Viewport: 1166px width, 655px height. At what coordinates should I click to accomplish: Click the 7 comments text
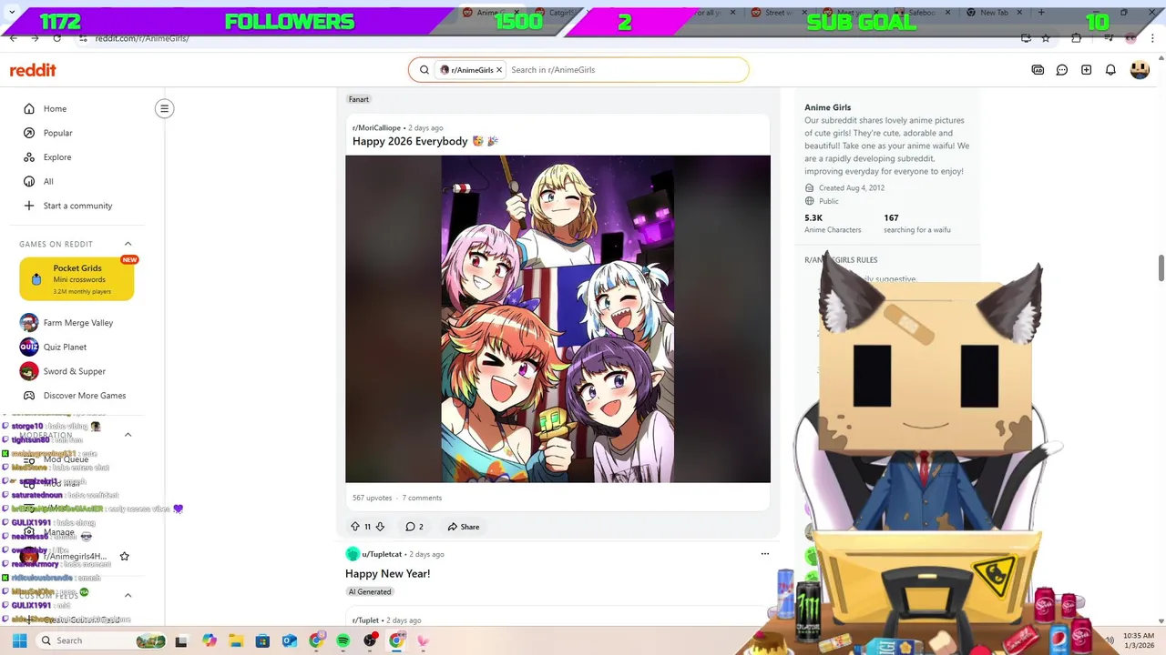pyautogui.click(x=422, y=499)
